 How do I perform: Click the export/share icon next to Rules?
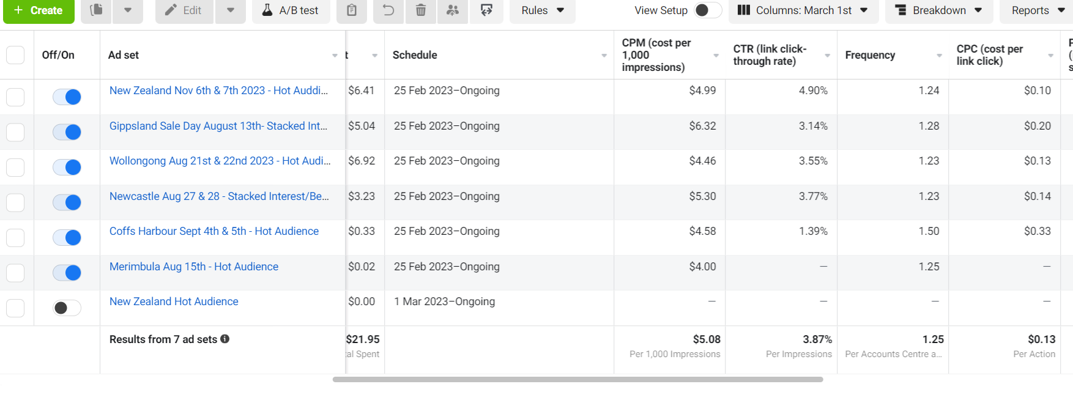(x=487, y=10)
